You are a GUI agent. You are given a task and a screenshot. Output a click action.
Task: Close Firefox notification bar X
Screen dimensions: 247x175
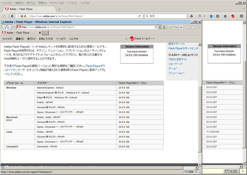[243, 171]
